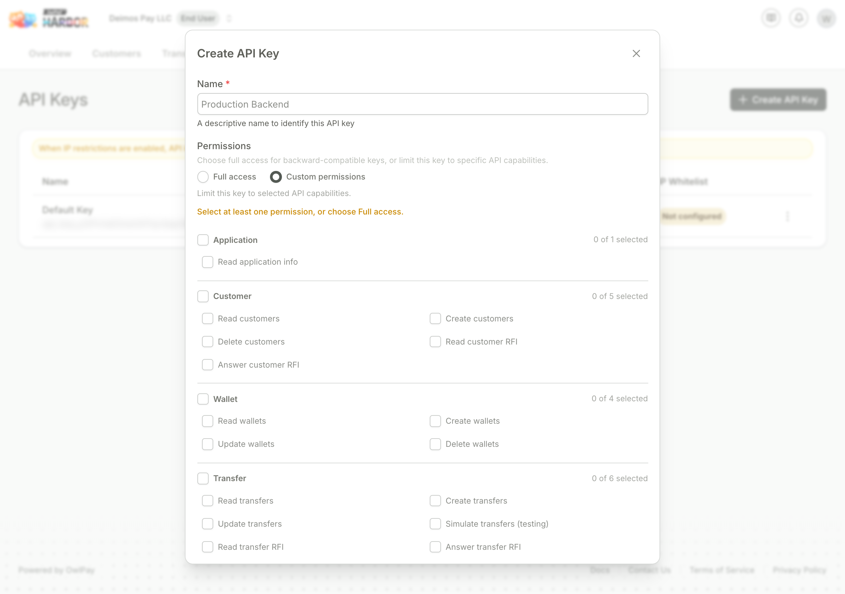The height and width of the screenshot is (594, 845).
Task: Enable Read transfer RFI permission
Action: click(208, 547)
